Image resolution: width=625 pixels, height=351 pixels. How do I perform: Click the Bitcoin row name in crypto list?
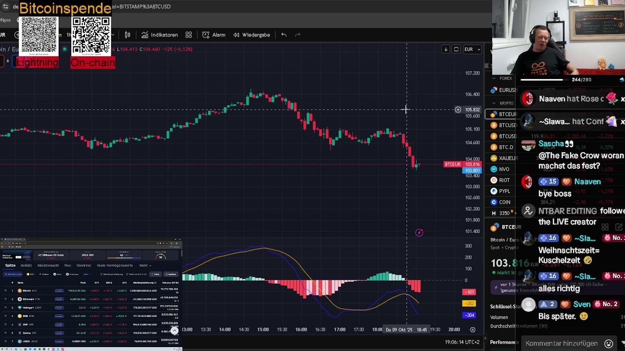tap(26, 291)
